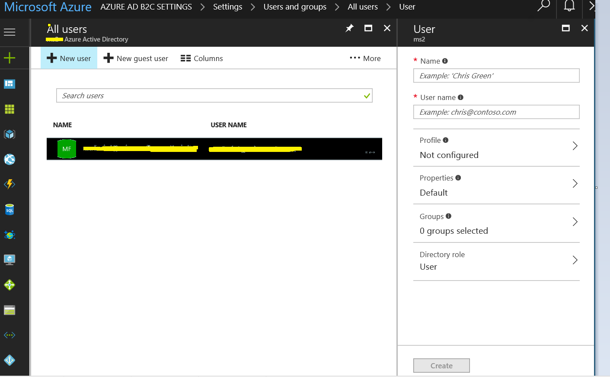
Task: Go to AZURE AD B2C SETTINGS breadcrumb
Action: [x=146, y=7]
